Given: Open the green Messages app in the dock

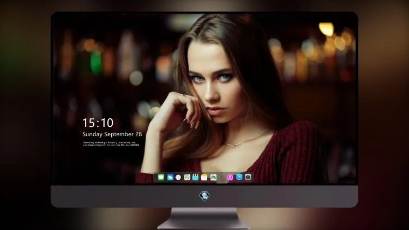Looking at the screenshot, I should coord(161,178).
